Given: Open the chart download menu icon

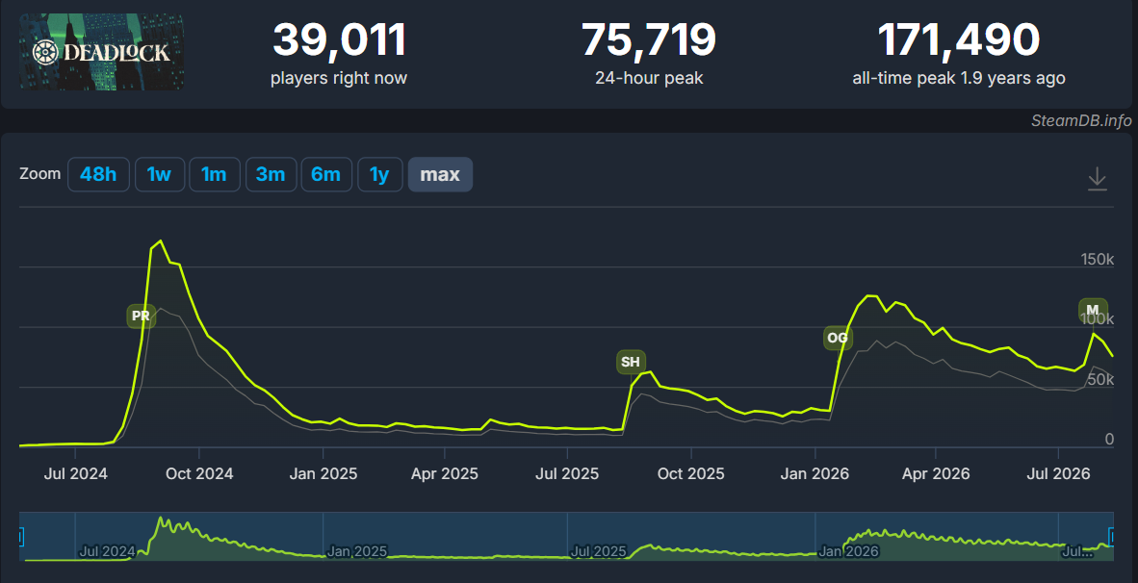Looking at the screenshot, I should click(1097, 178).
